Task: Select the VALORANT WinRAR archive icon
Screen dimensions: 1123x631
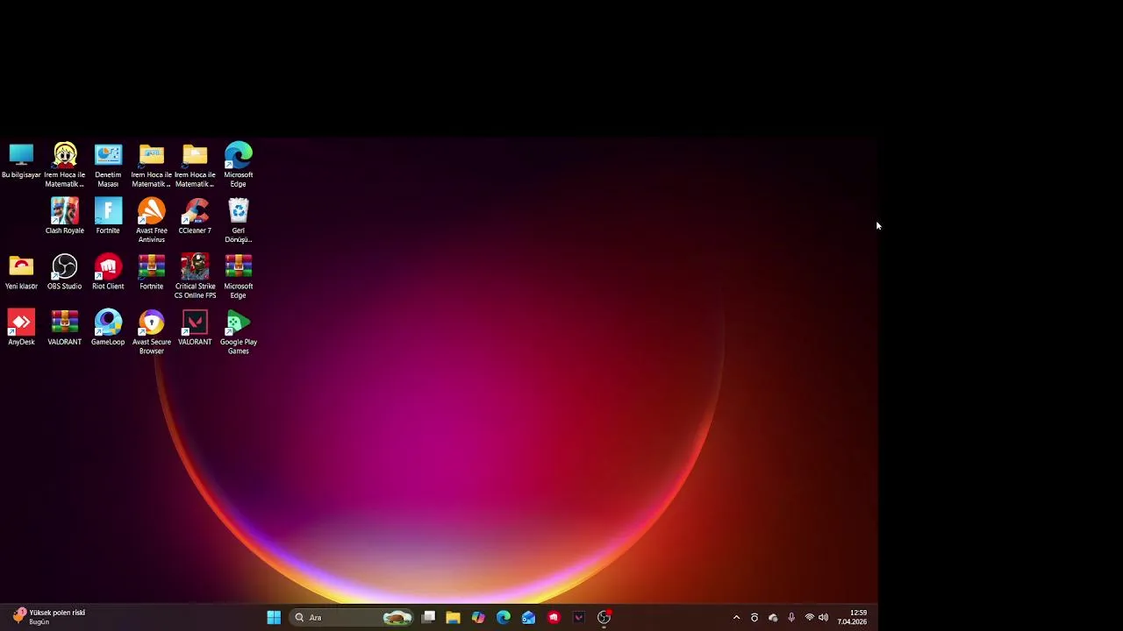Action: click(65, 328)
